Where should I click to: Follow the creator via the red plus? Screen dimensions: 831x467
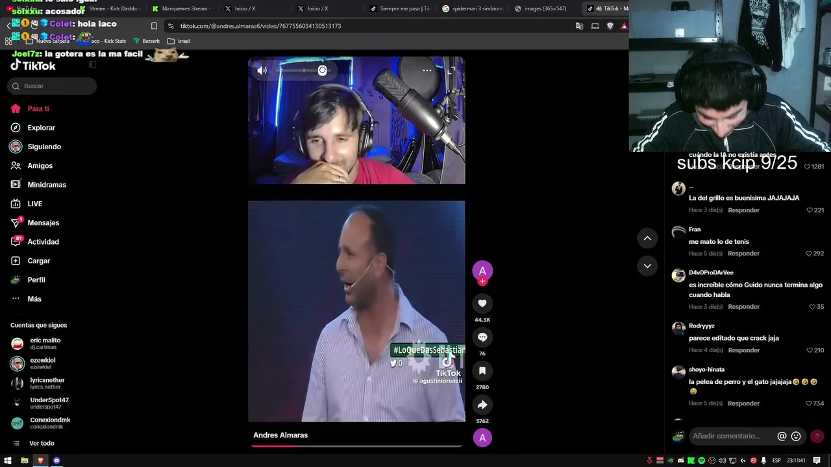click(482, 281)
